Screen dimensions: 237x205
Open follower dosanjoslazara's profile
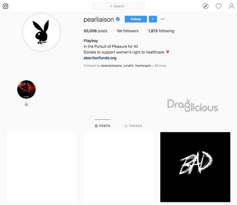click(x=111, y=66)
